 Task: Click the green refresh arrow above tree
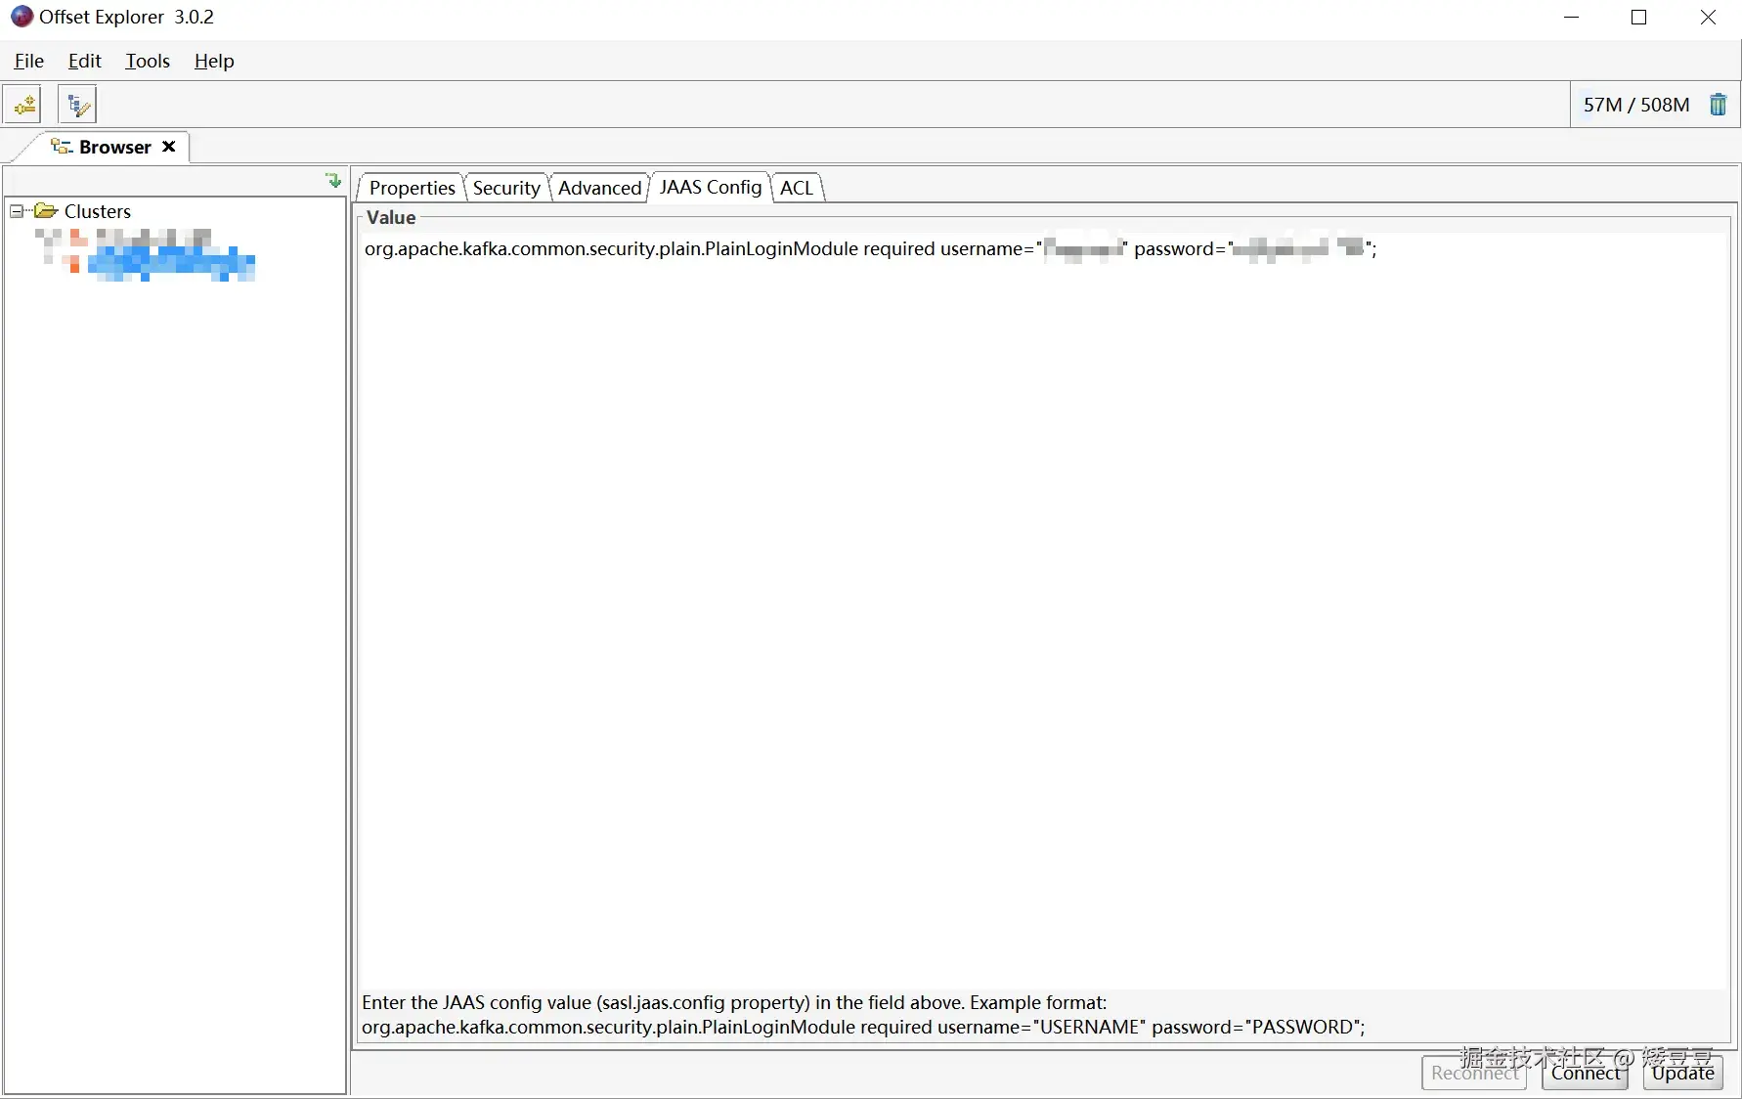(x=333, y=181)
